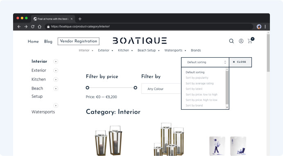Open the Brands menu item
Image resolution: width=283 pixels, height=156 pixels.
[x=196, y=50]
